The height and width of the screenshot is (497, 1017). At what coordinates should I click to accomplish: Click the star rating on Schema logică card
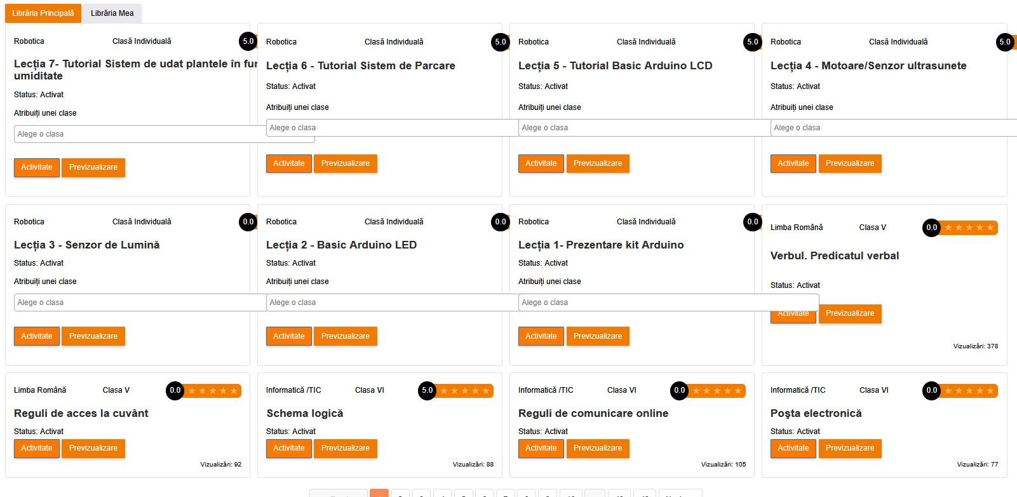point(464,391)
